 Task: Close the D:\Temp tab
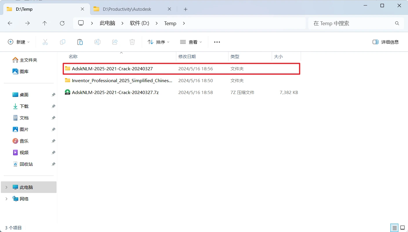(x=82, y=9)
